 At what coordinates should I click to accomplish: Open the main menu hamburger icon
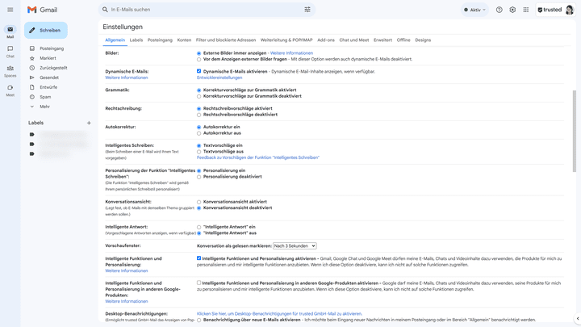[x=10, y=10]
